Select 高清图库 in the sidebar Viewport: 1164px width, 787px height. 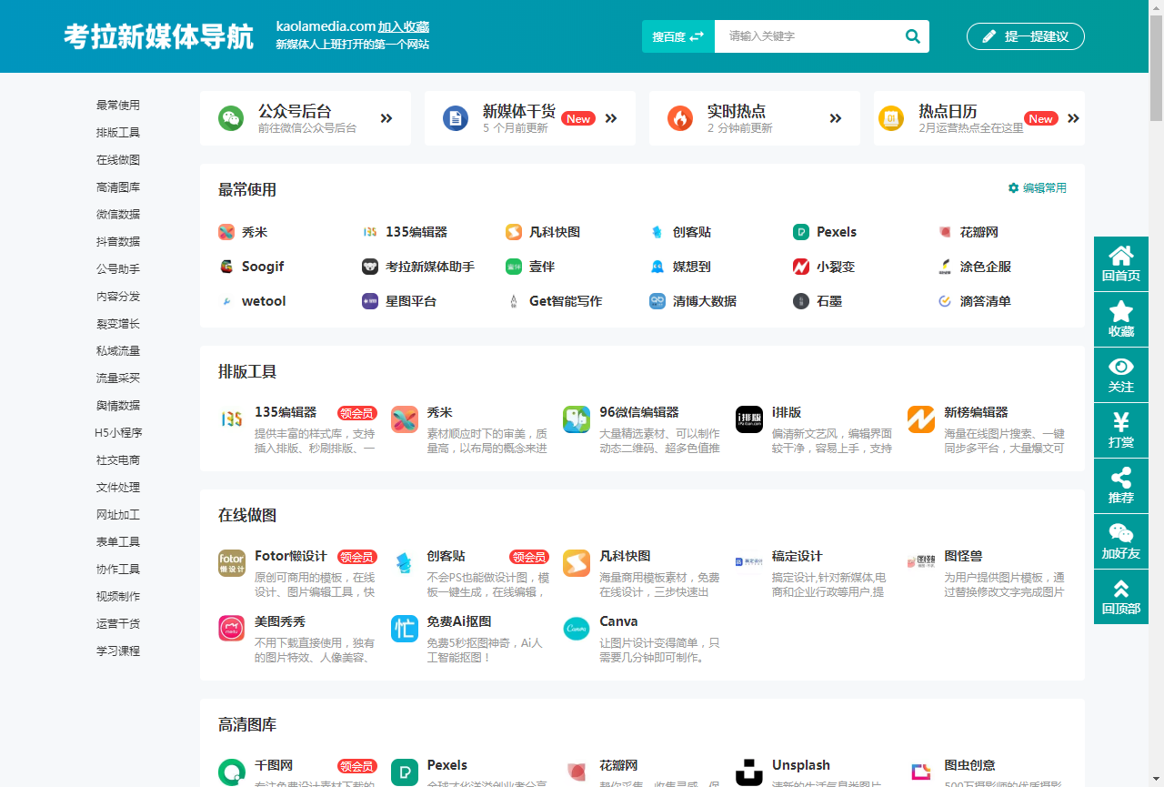(x=118, y=187)
